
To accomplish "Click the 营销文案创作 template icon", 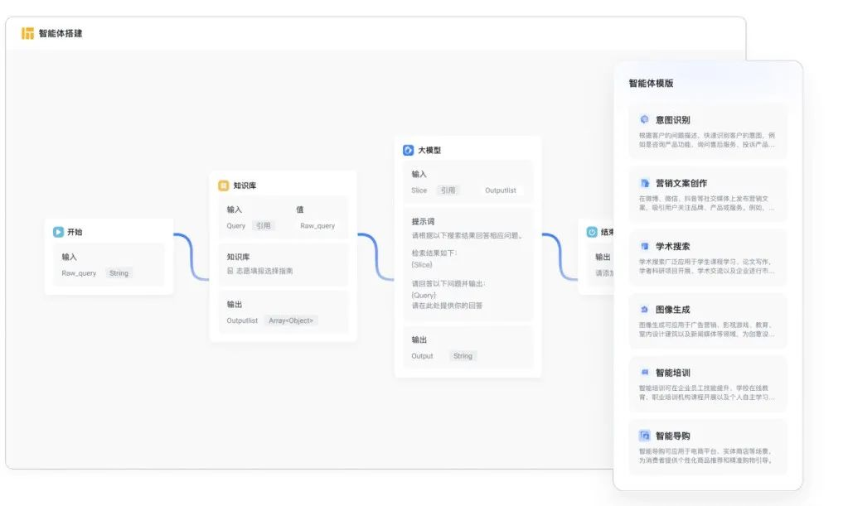I will [644, 183].
